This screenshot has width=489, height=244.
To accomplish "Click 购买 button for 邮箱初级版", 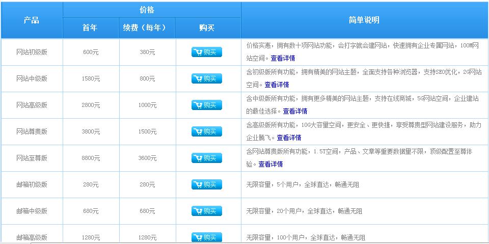I will [x=206, y=185].
